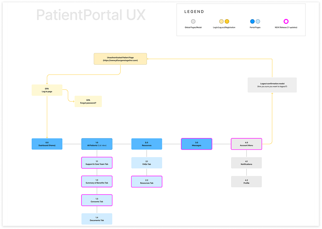Viewport: 322px width, 229px height.
Task: Open the GPA Log in page node
Action: [x=47, y=90]
